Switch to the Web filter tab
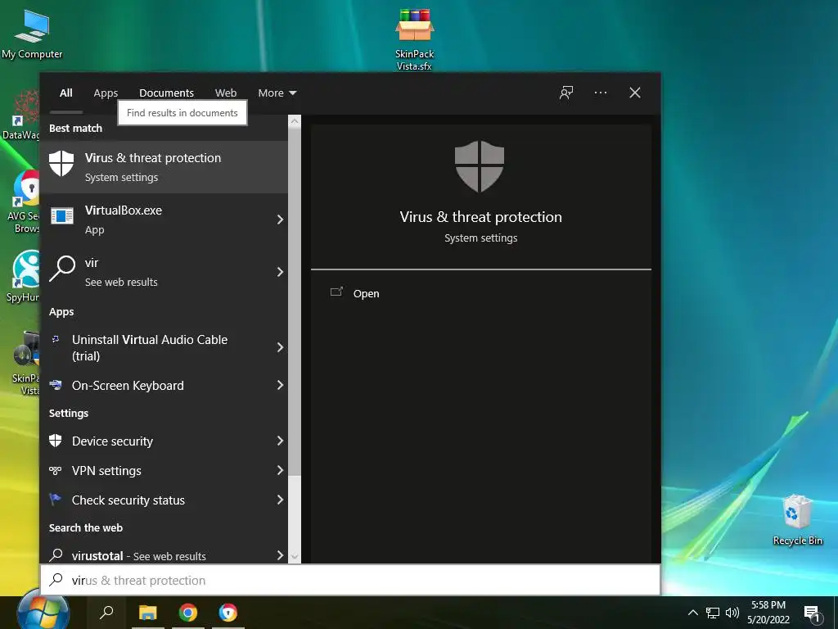Image resolution: width=838 pixels, height=629 pixels. pyautogui.click(x=226, y=93)
